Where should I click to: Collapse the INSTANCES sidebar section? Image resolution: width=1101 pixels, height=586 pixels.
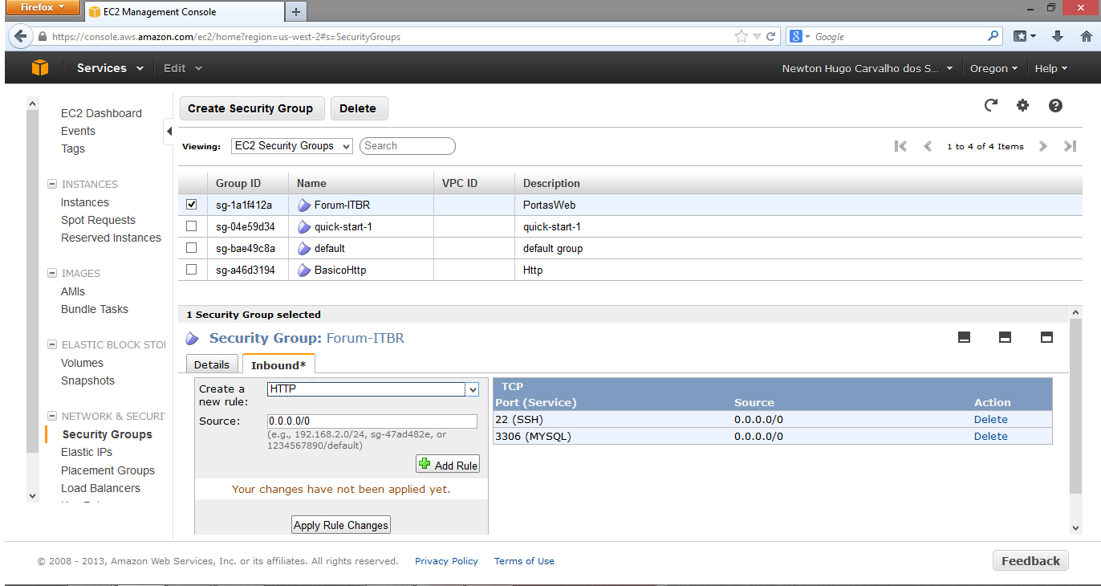click(52, 185)
